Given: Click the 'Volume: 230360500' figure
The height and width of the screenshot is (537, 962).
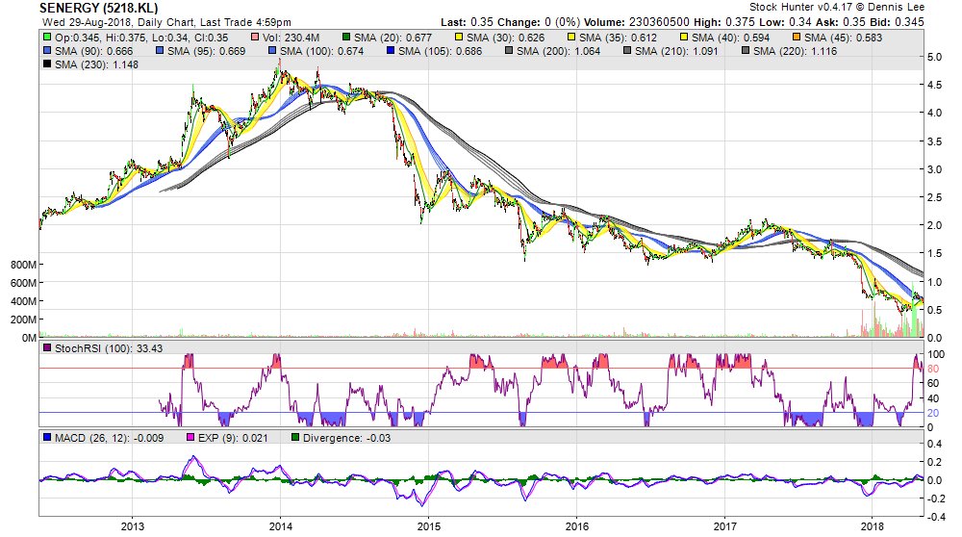Looking at the screenshot, I should click(x=638, y=22).
